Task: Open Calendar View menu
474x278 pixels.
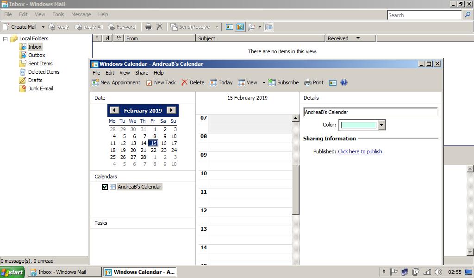Action: click(x=125, y=73)
